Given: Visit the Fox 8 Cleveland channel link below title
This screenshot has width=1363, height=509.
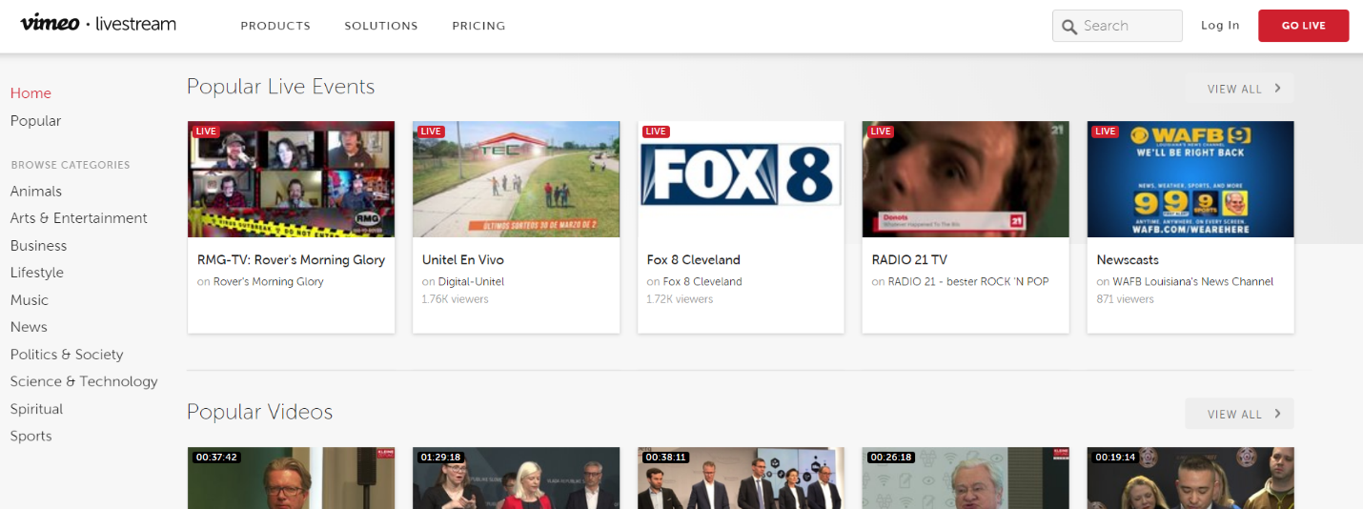Looking at the screenshot, I should coord(702,282).
